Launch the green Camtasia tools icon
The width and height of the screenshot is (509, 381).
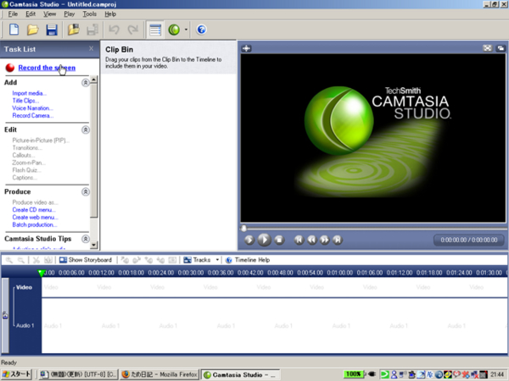click(174, 30)
